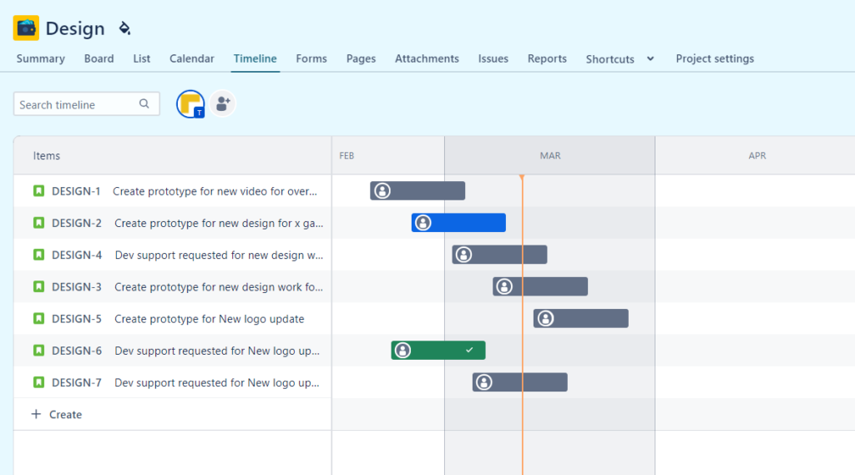Click the DESIGN-6 green bar checkmark
The width and height of the screenshot is (855, 475).
click(x=469, y=350)
